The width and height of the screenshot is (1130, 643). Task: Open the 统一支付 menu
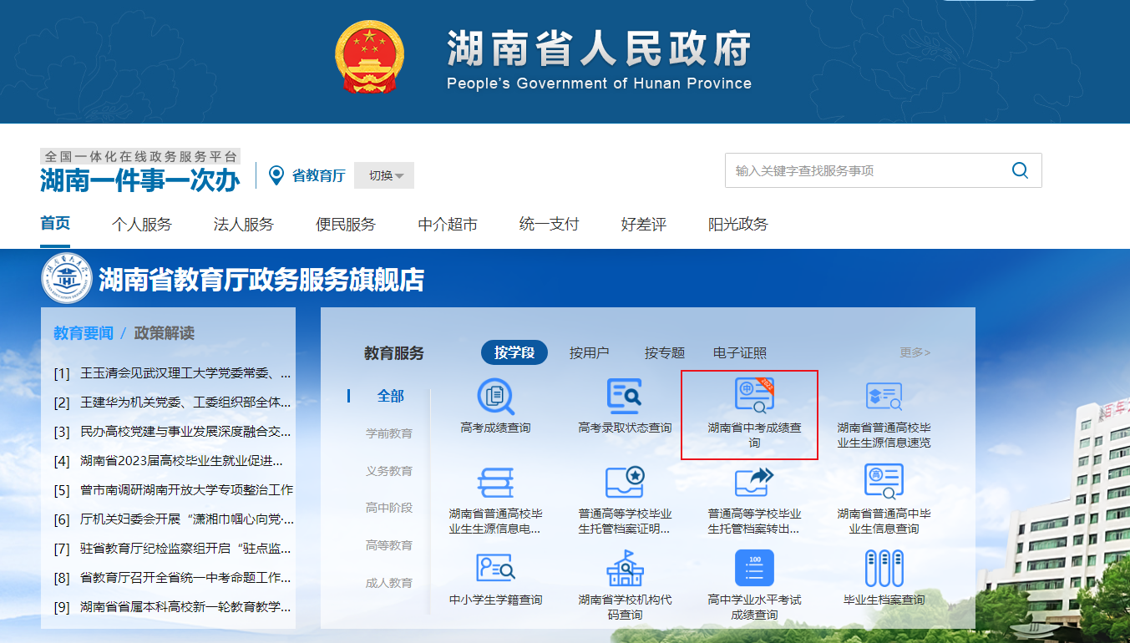[549, 225]
